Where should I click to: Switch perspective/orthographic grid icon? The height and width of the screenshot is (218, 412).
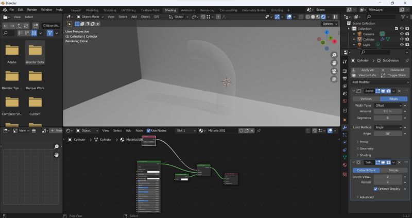[334, 79]
